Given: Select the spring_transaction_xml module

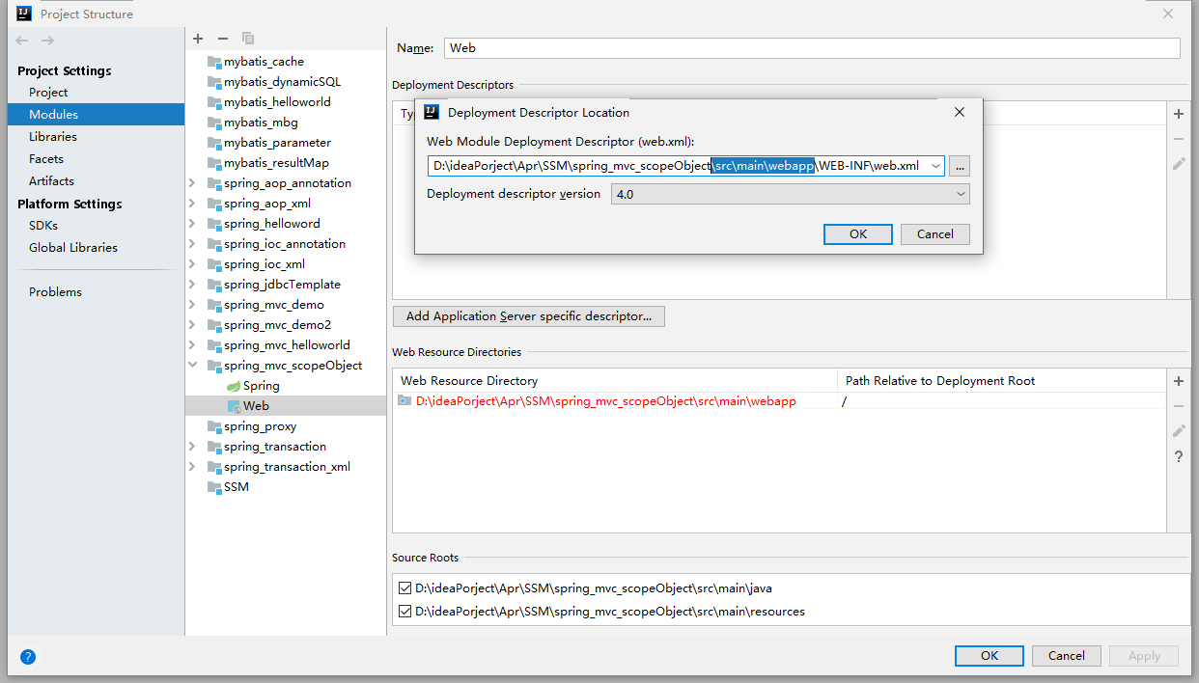Looking at the screenshot, I should [287, 467].
